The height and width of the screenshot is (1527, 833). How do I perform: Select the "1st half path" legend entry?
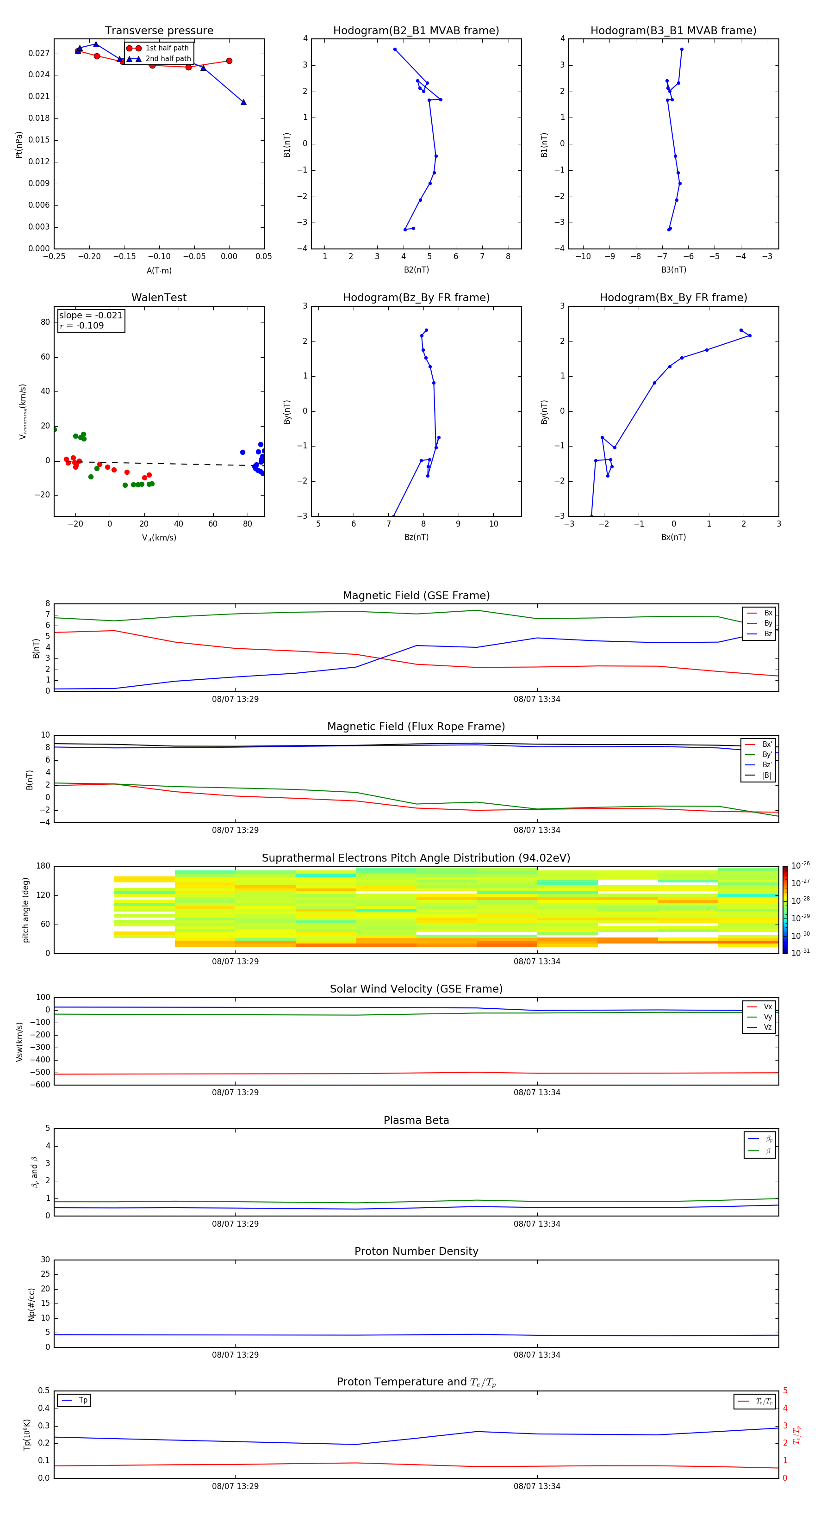[158, 48]
